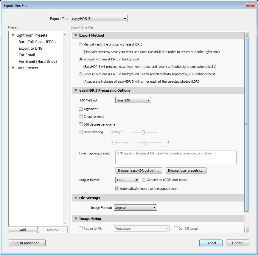258x255 pixels.
Task: Select Manually edit the photos with easyHDR 3
Action: (x=81, y=44)
